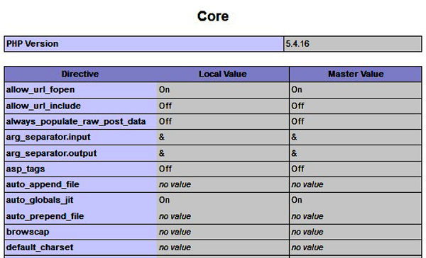Viewport: 426px width, 258px height.
Task: Click always_populate_raw_post_data directive
Action: click(76, 121)
